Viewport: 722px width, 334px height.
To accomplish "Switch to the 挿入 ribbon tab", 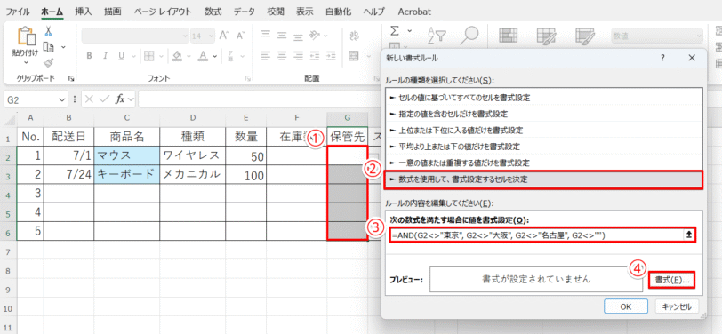I will click(84, 11).
